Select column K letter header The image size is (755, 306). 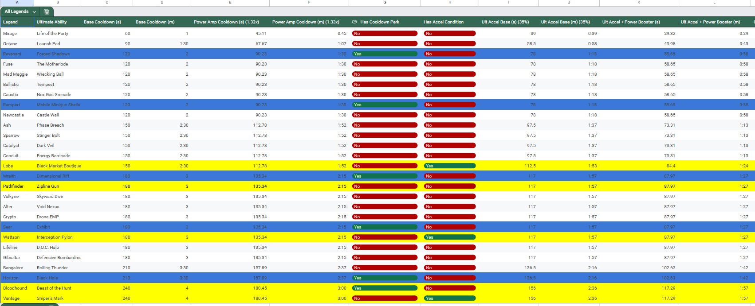[x=639, y=3]
